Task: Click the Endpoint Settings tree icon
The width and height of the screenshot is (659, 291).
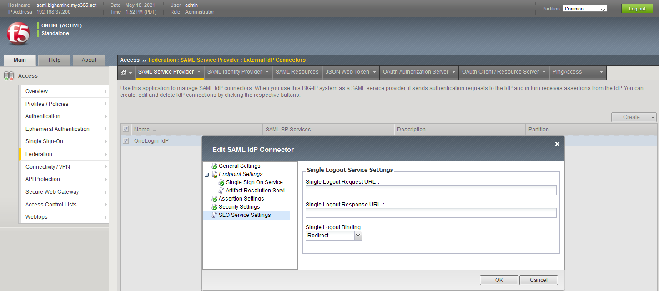Action: point(214,174)
